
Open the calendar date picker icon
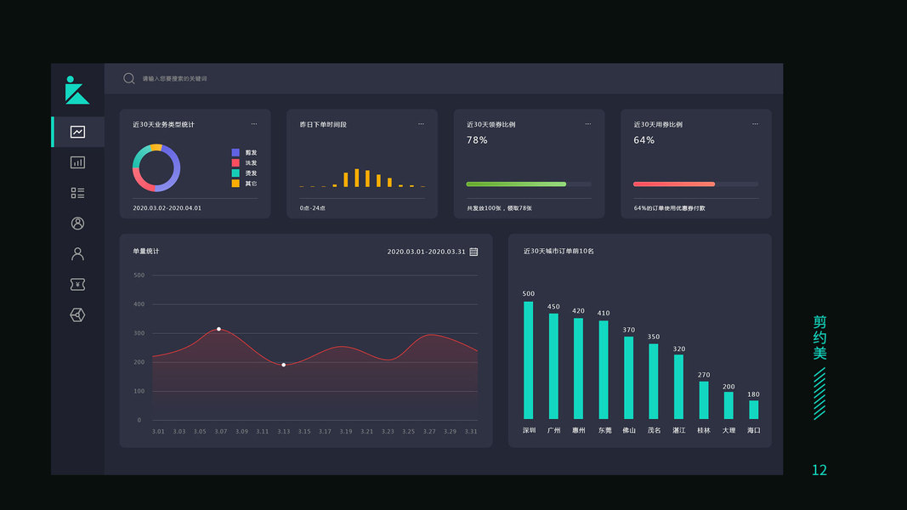[x=473, y=252]
